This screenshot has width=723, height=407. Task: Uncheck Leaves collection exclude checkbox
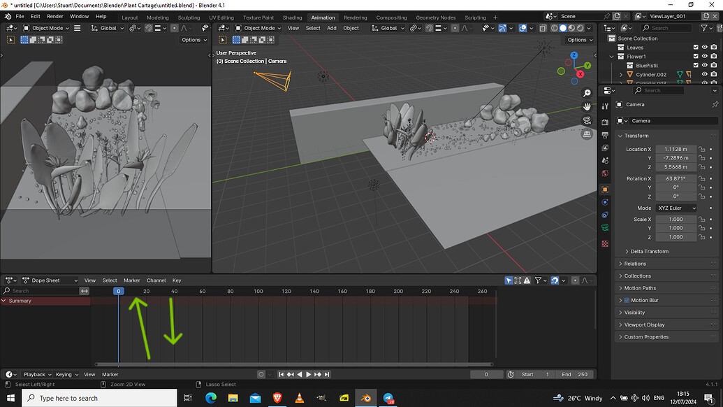coord(696,47)
